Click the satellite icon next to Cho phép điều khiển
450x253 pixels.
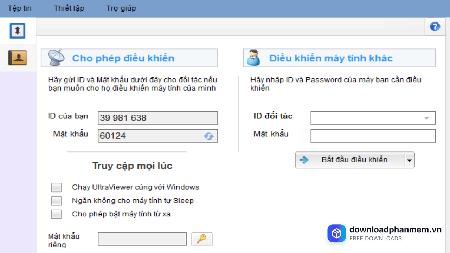(55, 57)
